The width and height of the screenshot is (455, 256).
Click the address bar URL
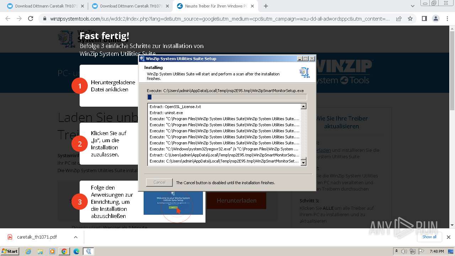[x=220, y=19]
